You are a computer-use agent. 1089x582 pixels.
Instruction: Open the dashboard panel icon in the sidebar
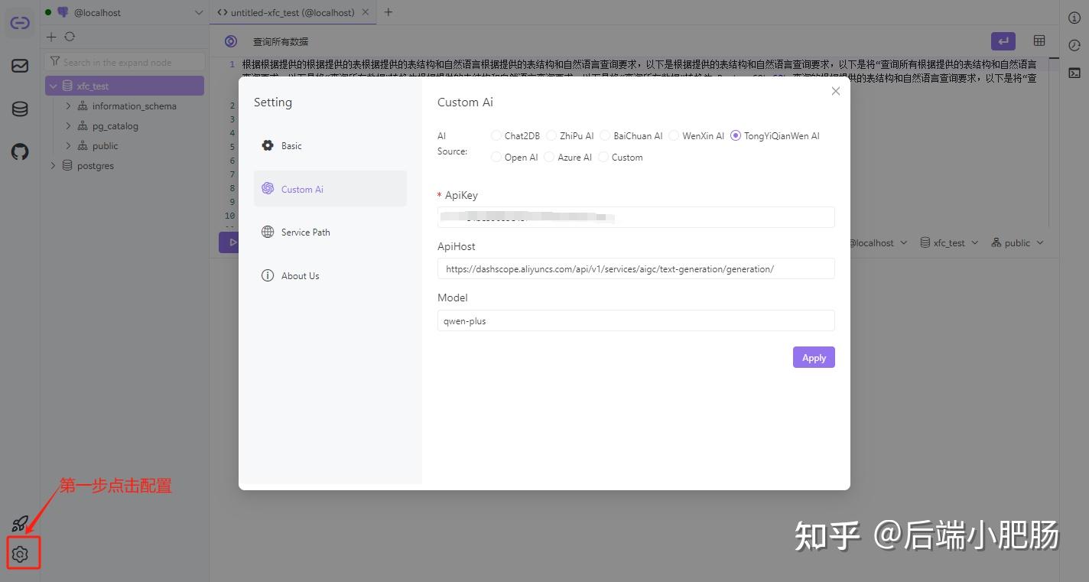(x=19, y=66)
